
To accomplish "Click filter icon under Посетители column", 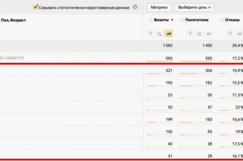I will point(191,34).
